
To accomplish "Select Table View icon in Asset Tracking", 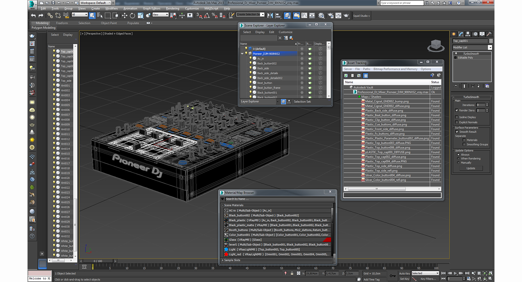I will pos(366,75).
